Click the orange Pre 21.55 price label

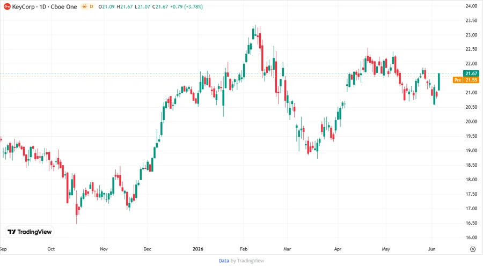[x=466, y=80]
